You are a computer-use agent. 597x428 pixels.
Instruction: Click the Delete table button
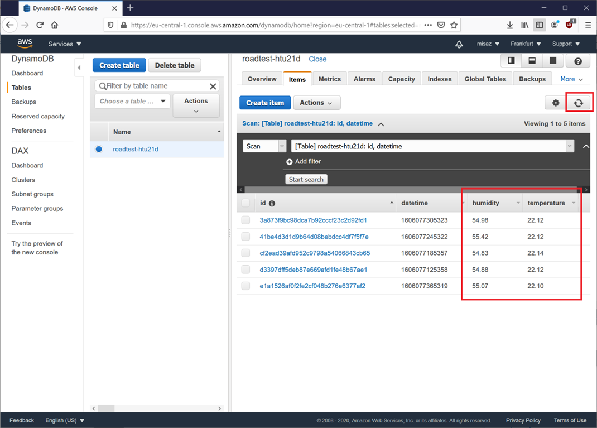click(x=175, y=65)
